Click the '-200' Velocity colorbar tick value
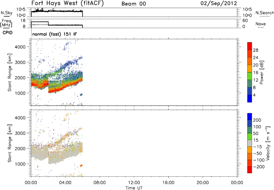 pos(259,167)
